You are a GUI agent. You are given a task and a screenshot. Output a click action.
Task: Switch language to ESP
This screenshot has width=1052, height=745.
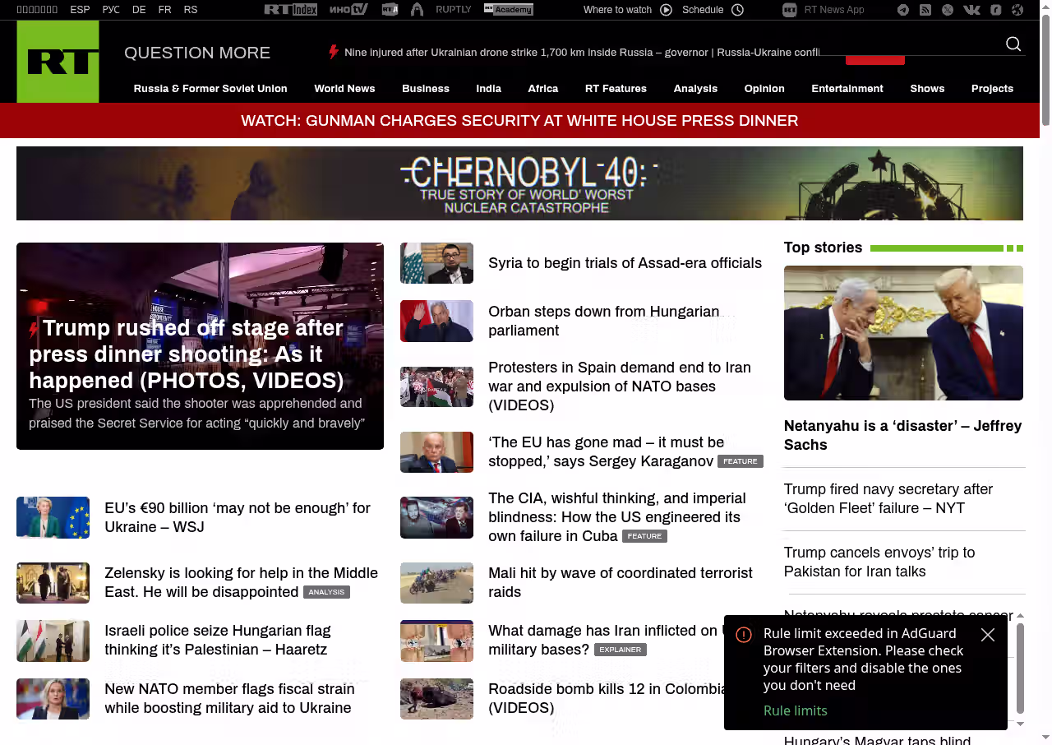(x=80, y=10)
